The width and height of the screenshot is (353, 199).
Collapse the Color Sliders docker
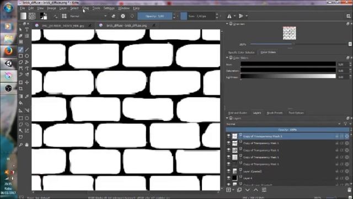click(227, 57)
